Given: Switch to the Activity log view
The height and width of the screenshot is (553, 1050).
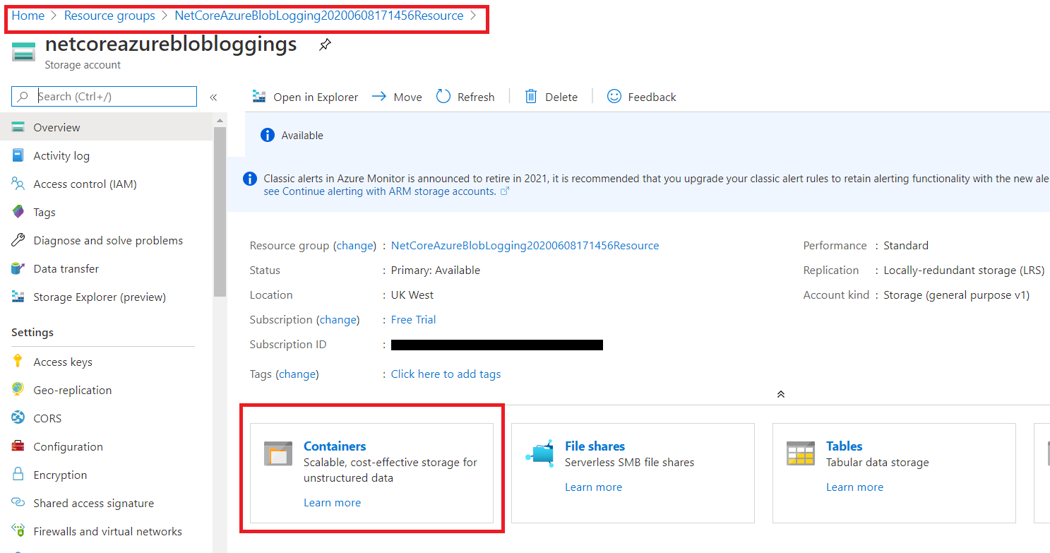Looking at the screenshot, I should [x=61, y=155].
